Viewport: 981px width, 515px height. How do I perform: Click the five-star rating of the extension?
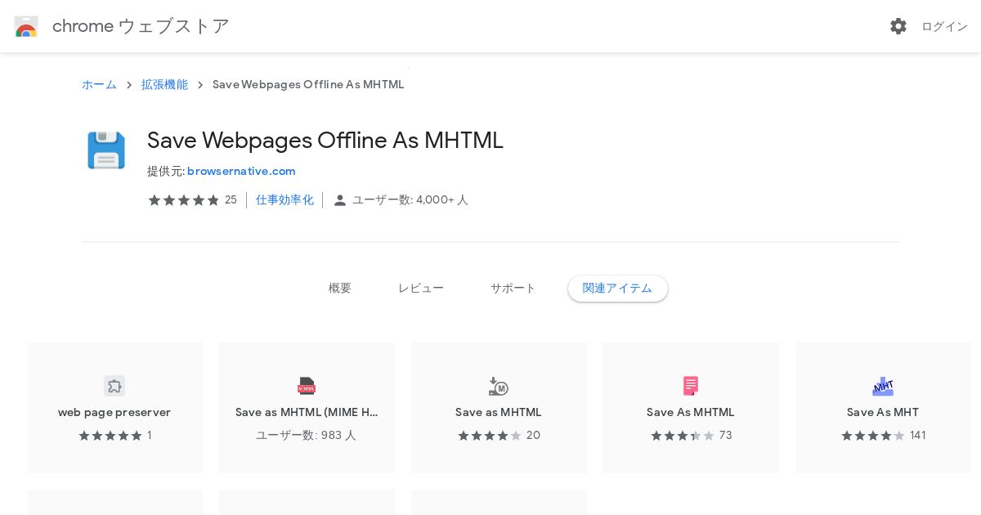(184, 200)
